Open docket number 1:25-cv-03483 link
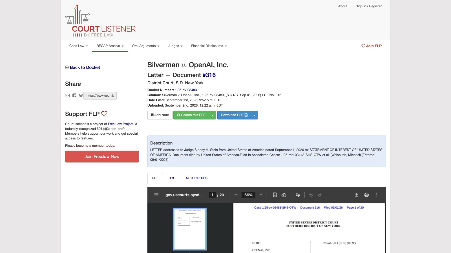The image size is (451, 253). pyautogui.click(x=186, y=90)
